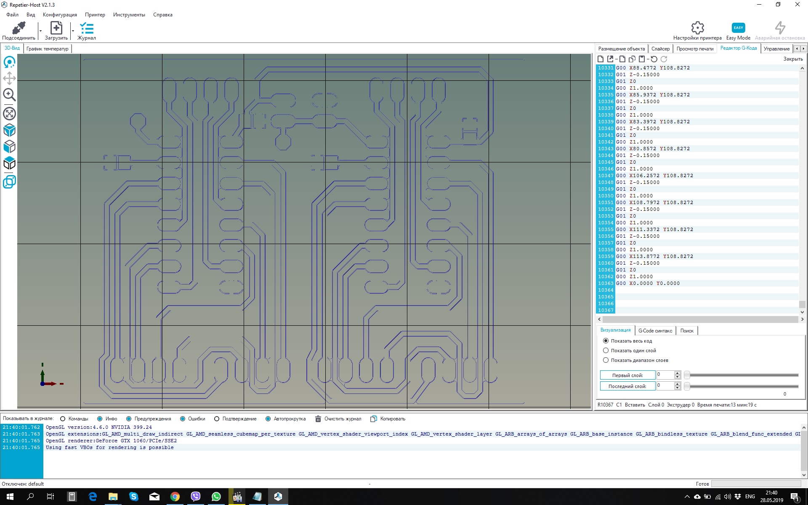Click the save icon in G-code editor toolbar
The image size is (808, 505).
click(641, 59)
